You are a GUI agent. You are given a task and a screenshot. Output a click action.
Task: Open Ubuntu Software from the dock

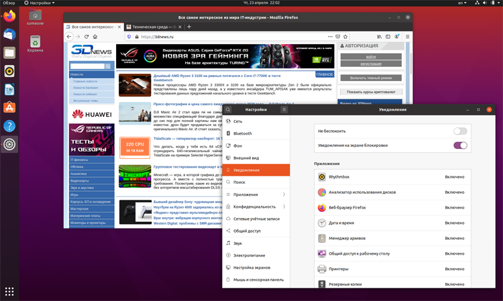9,108
